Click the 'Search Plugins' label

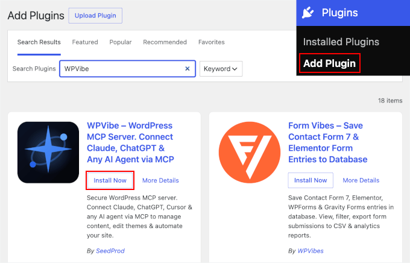34,69
